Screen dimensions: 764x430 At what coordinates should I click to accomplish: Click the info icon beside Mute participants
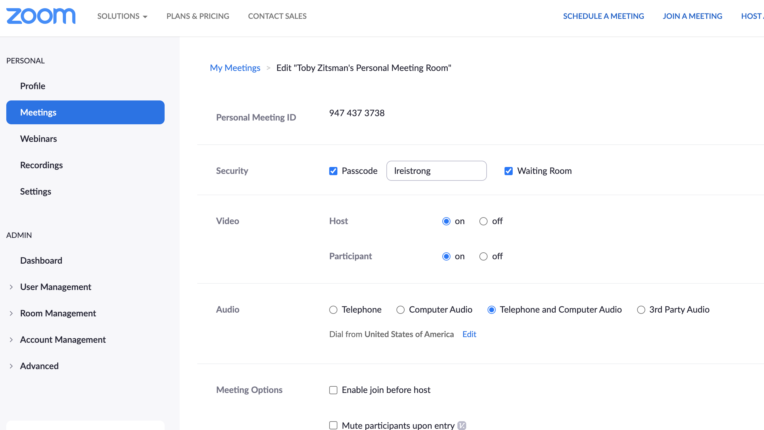(461, 425)
